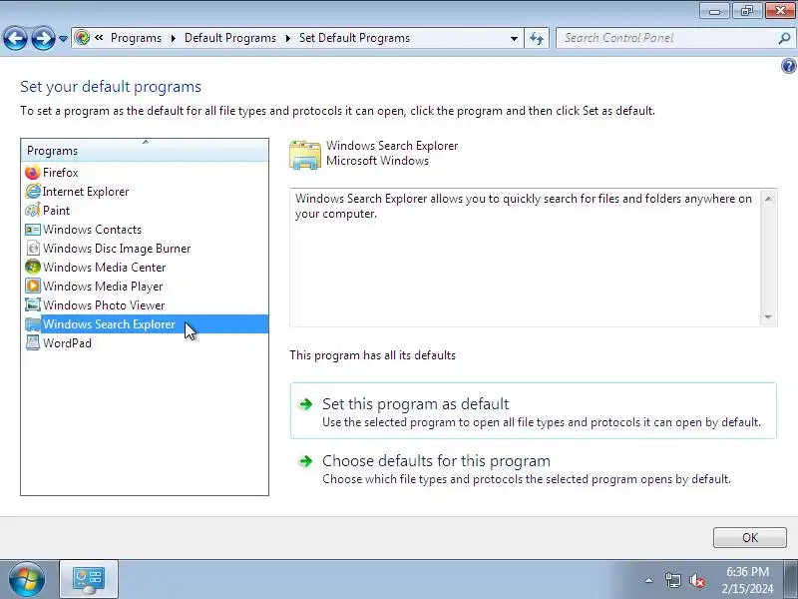Click Set this program as default
This screenshot has width=798, height=599.
[x=534, y=411]
